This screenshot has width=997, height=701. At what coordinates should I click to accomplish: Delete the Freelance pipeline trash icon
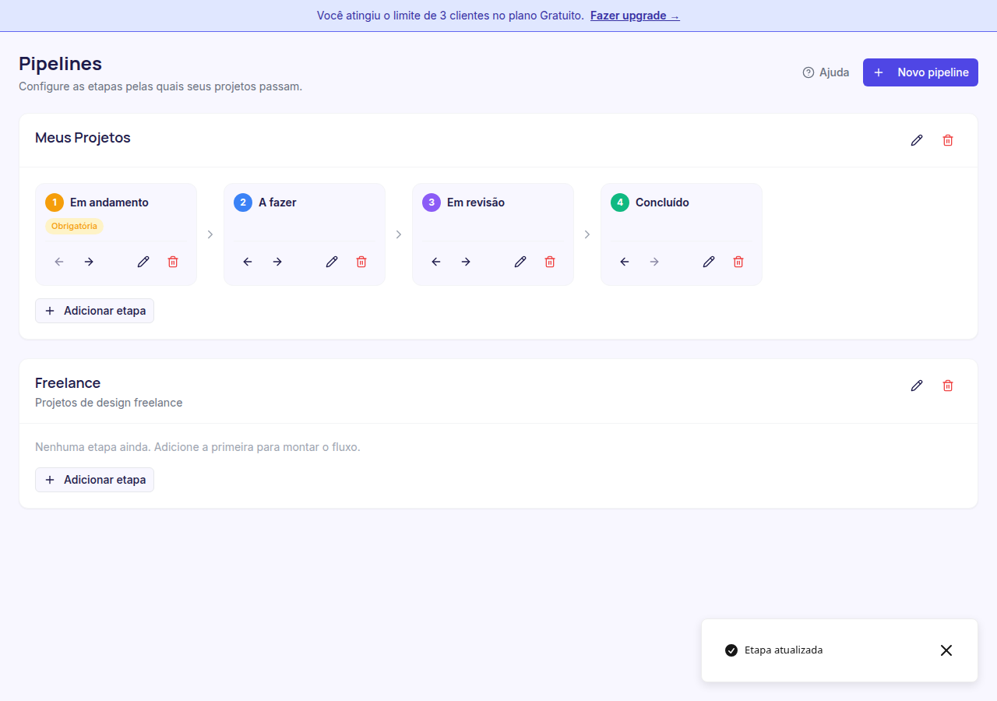coord(948,386)
